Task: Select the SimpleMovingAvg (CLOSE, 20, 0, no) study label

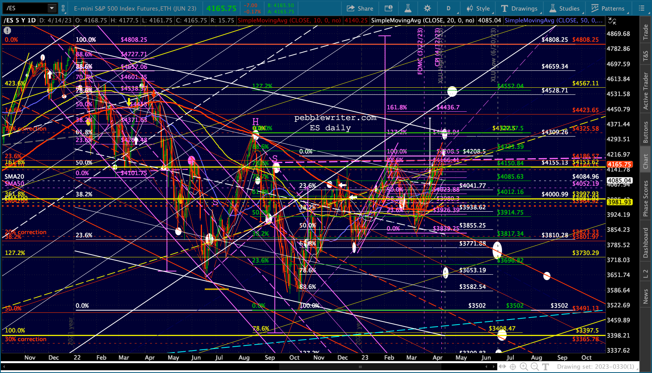Action: [x=423, y=20]
